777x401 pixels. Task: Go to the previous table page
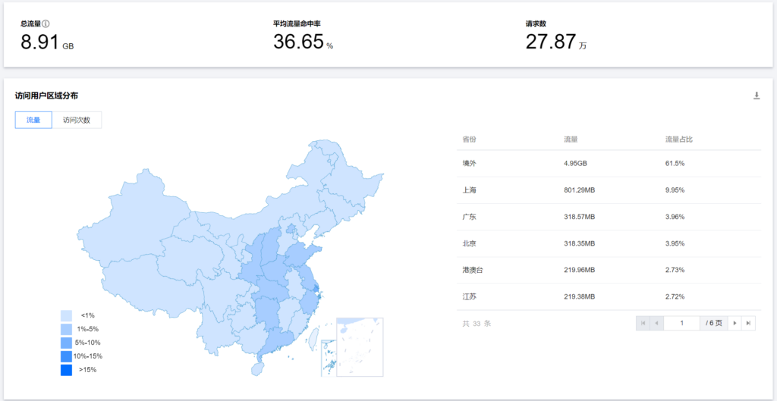657,323
